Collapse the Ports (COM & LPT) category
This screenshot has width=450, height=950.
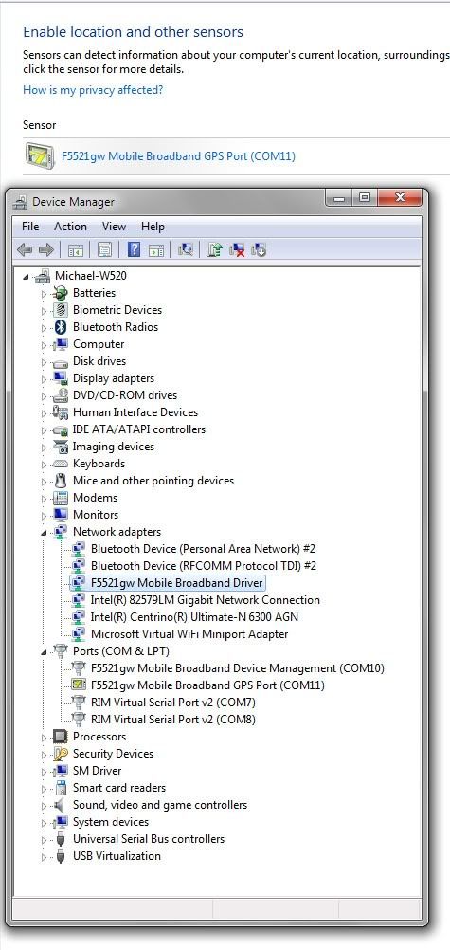click(x=44, y=651)
